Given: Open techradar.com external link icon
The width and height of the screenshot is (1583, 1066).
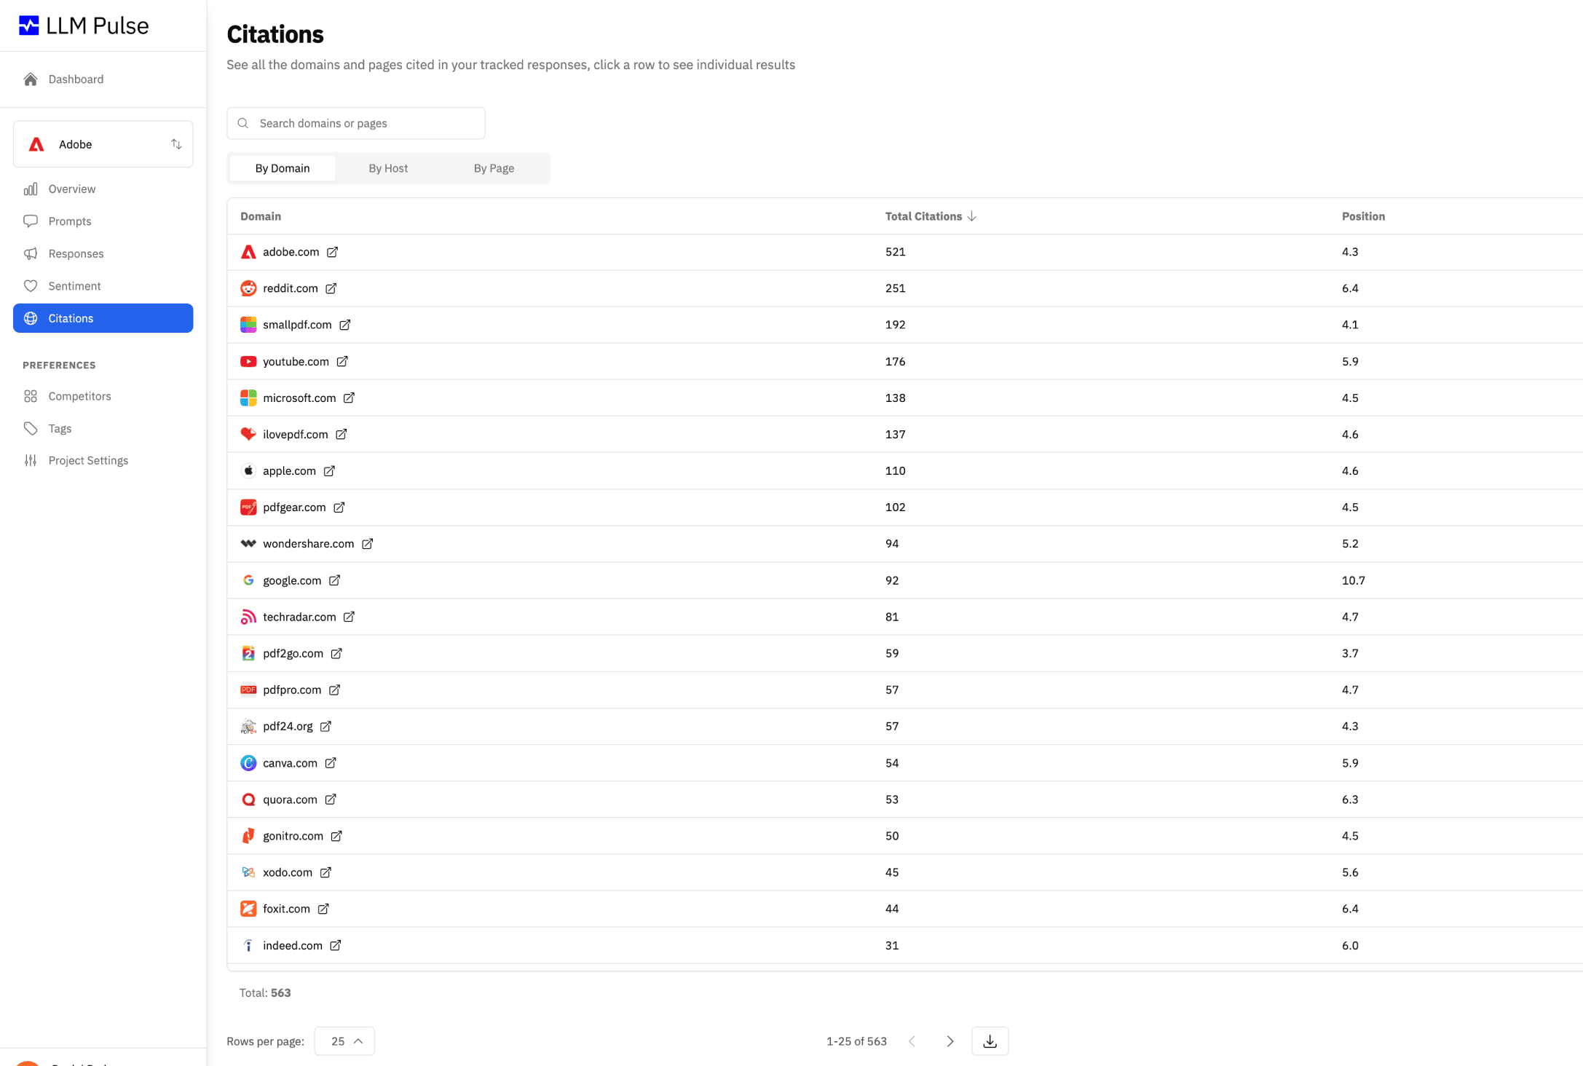Looking at the screenshot, I should pyautogui.click(x=350, y=617).
